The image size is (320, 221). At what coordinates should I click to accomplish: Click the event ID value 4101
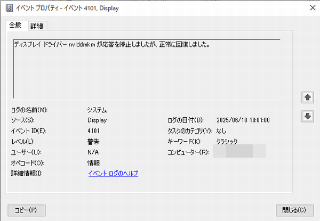pyautogui.click(x=93, y=131)
